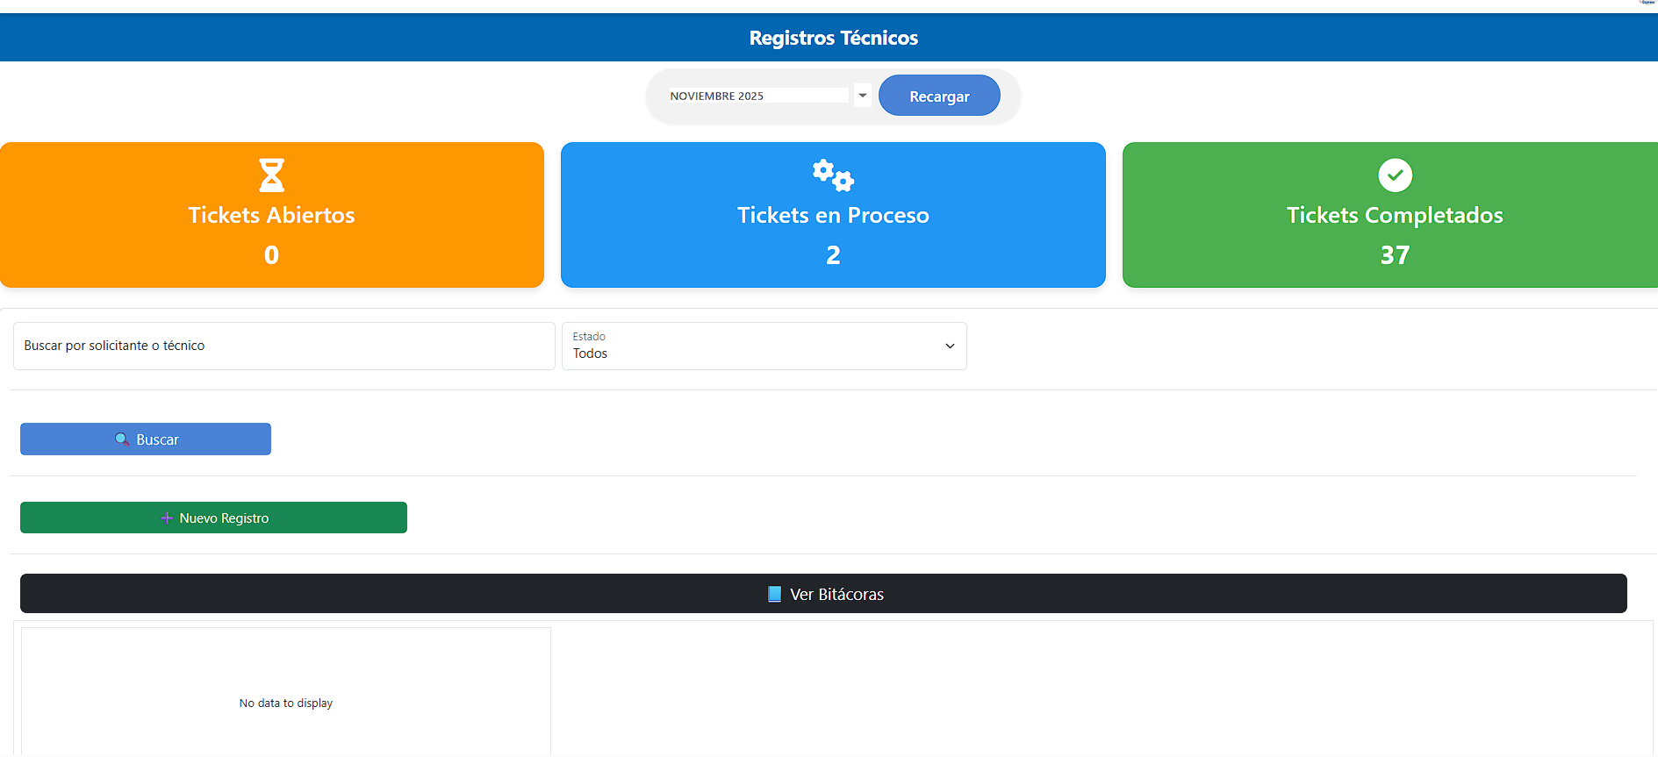This screenshot has width=1658, height=757.
Task: Select the Tickets Abiertos card
Action: (x=272, y=215)
